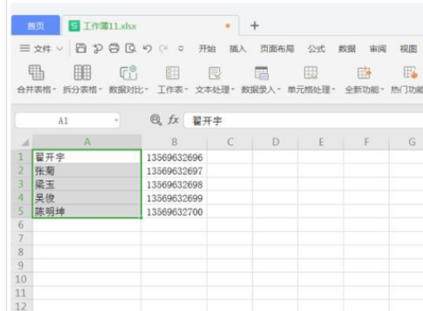Screen dimensions: 423x311
Task: Click the 单元格处理 icon
Action: 311,73
